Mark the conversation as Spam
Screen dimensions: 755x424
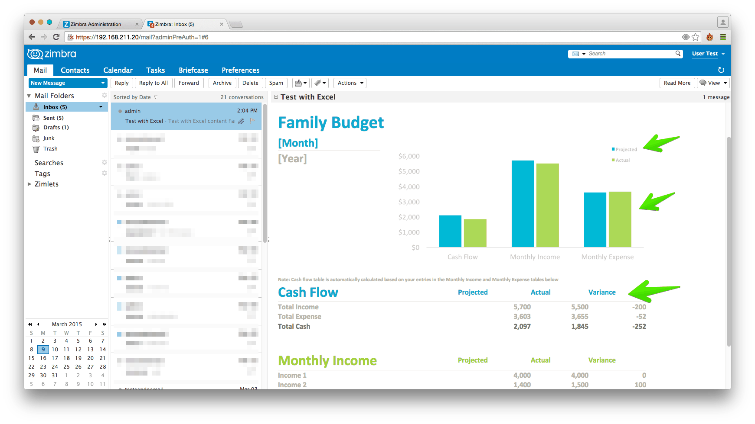276,83
